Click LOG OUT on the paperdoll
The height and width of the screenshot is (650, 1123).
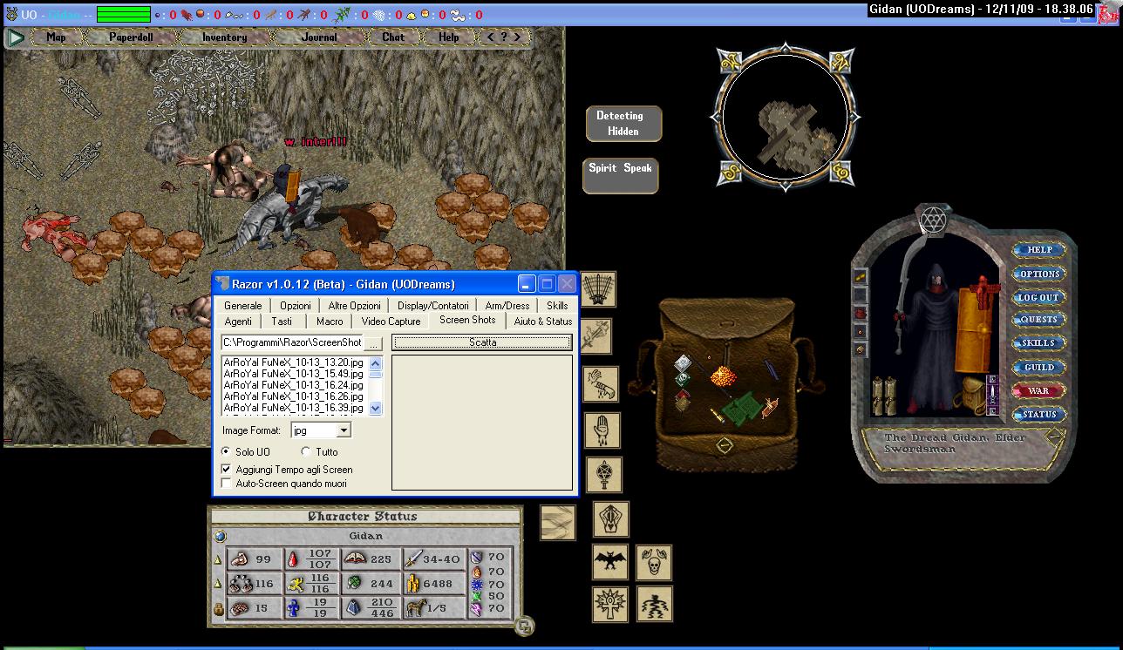point(1039,297)
